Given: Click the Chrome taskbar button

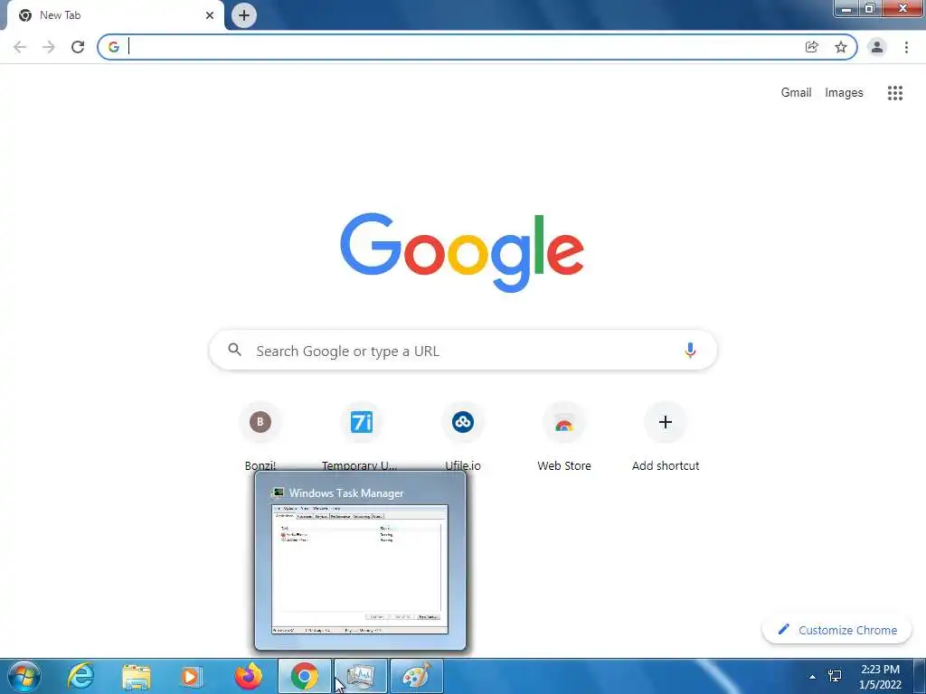Looking at the screenshot, I should (304, 676).
